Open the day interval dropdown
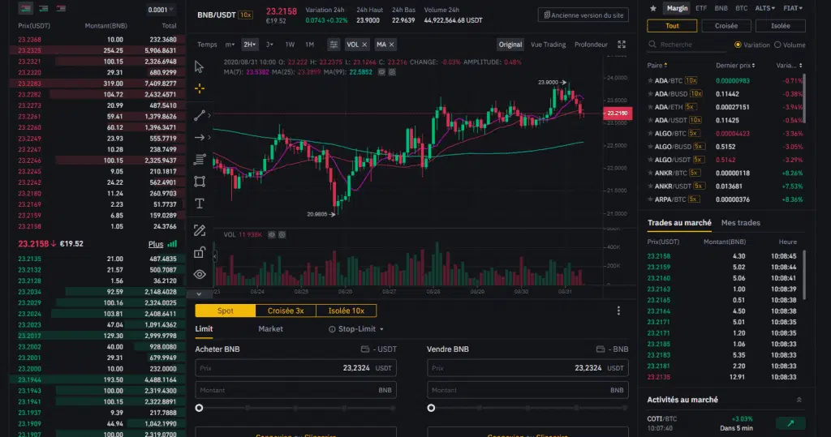831x437 pixels. click(x=269, y=45)
